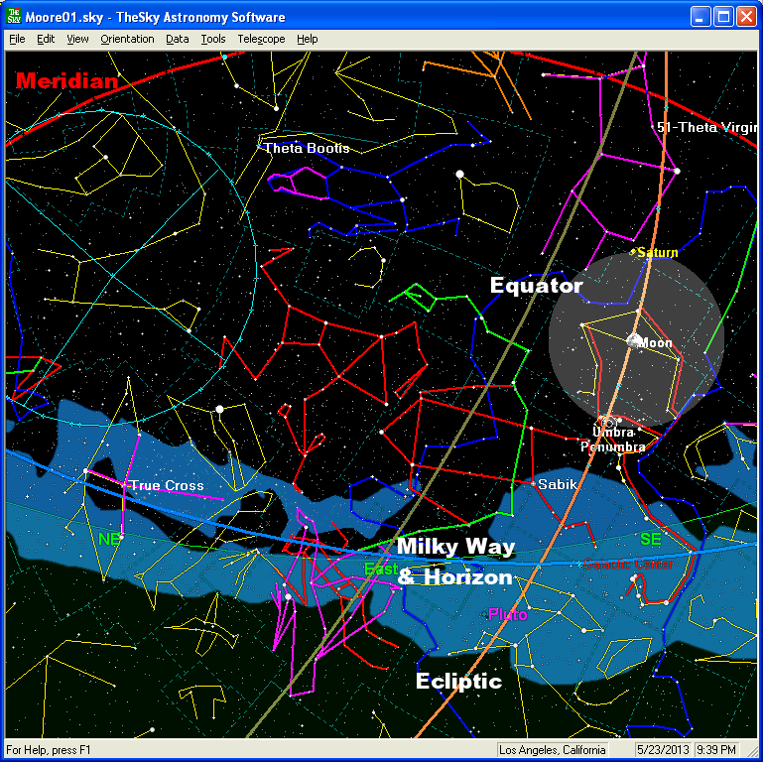This screenshot has width=763, height=762.
Task: Click the Saturn planet marker
Action: (633, 253)
